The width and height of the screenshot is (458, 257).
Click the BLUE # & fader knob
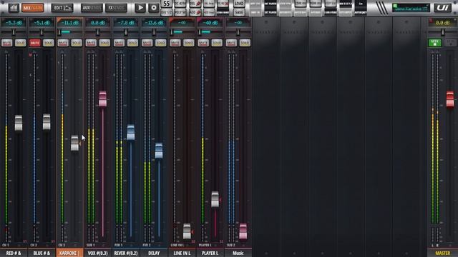click(47, 122)
